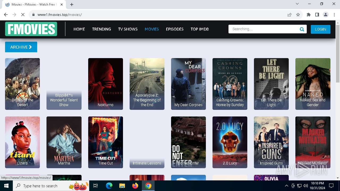The image size is (340, 191).
Task: Select the MOVIES menu item
Action: coord(152,29)
